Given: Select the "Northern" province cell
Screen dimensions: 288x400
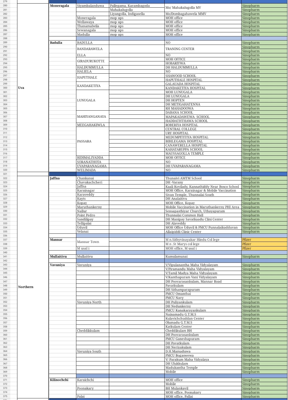Looking at the screenshot, I should [x=33, y=287].
